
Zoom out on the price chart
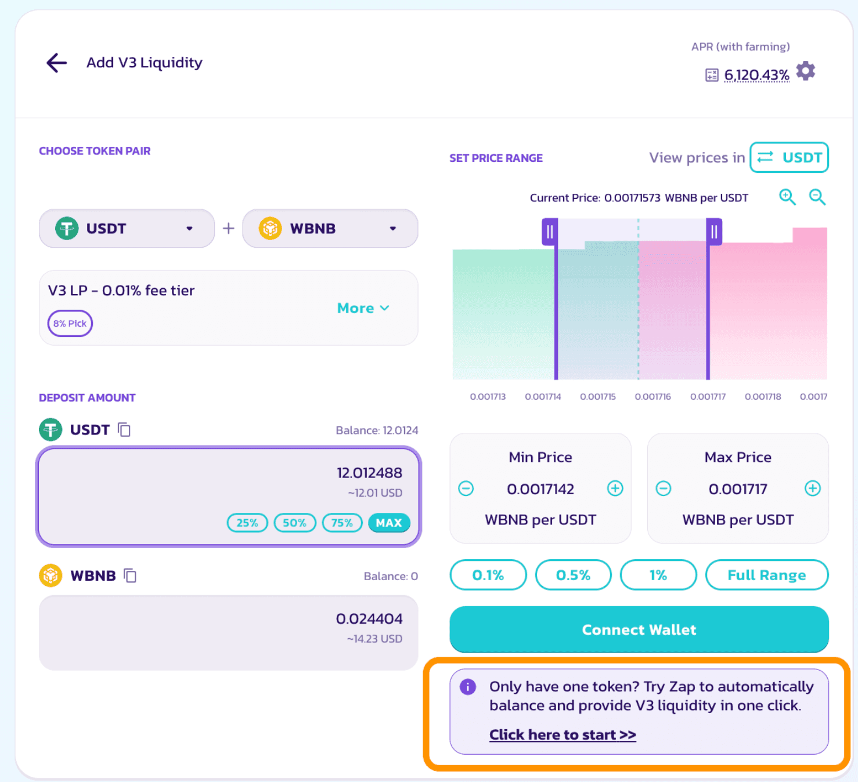817,197
